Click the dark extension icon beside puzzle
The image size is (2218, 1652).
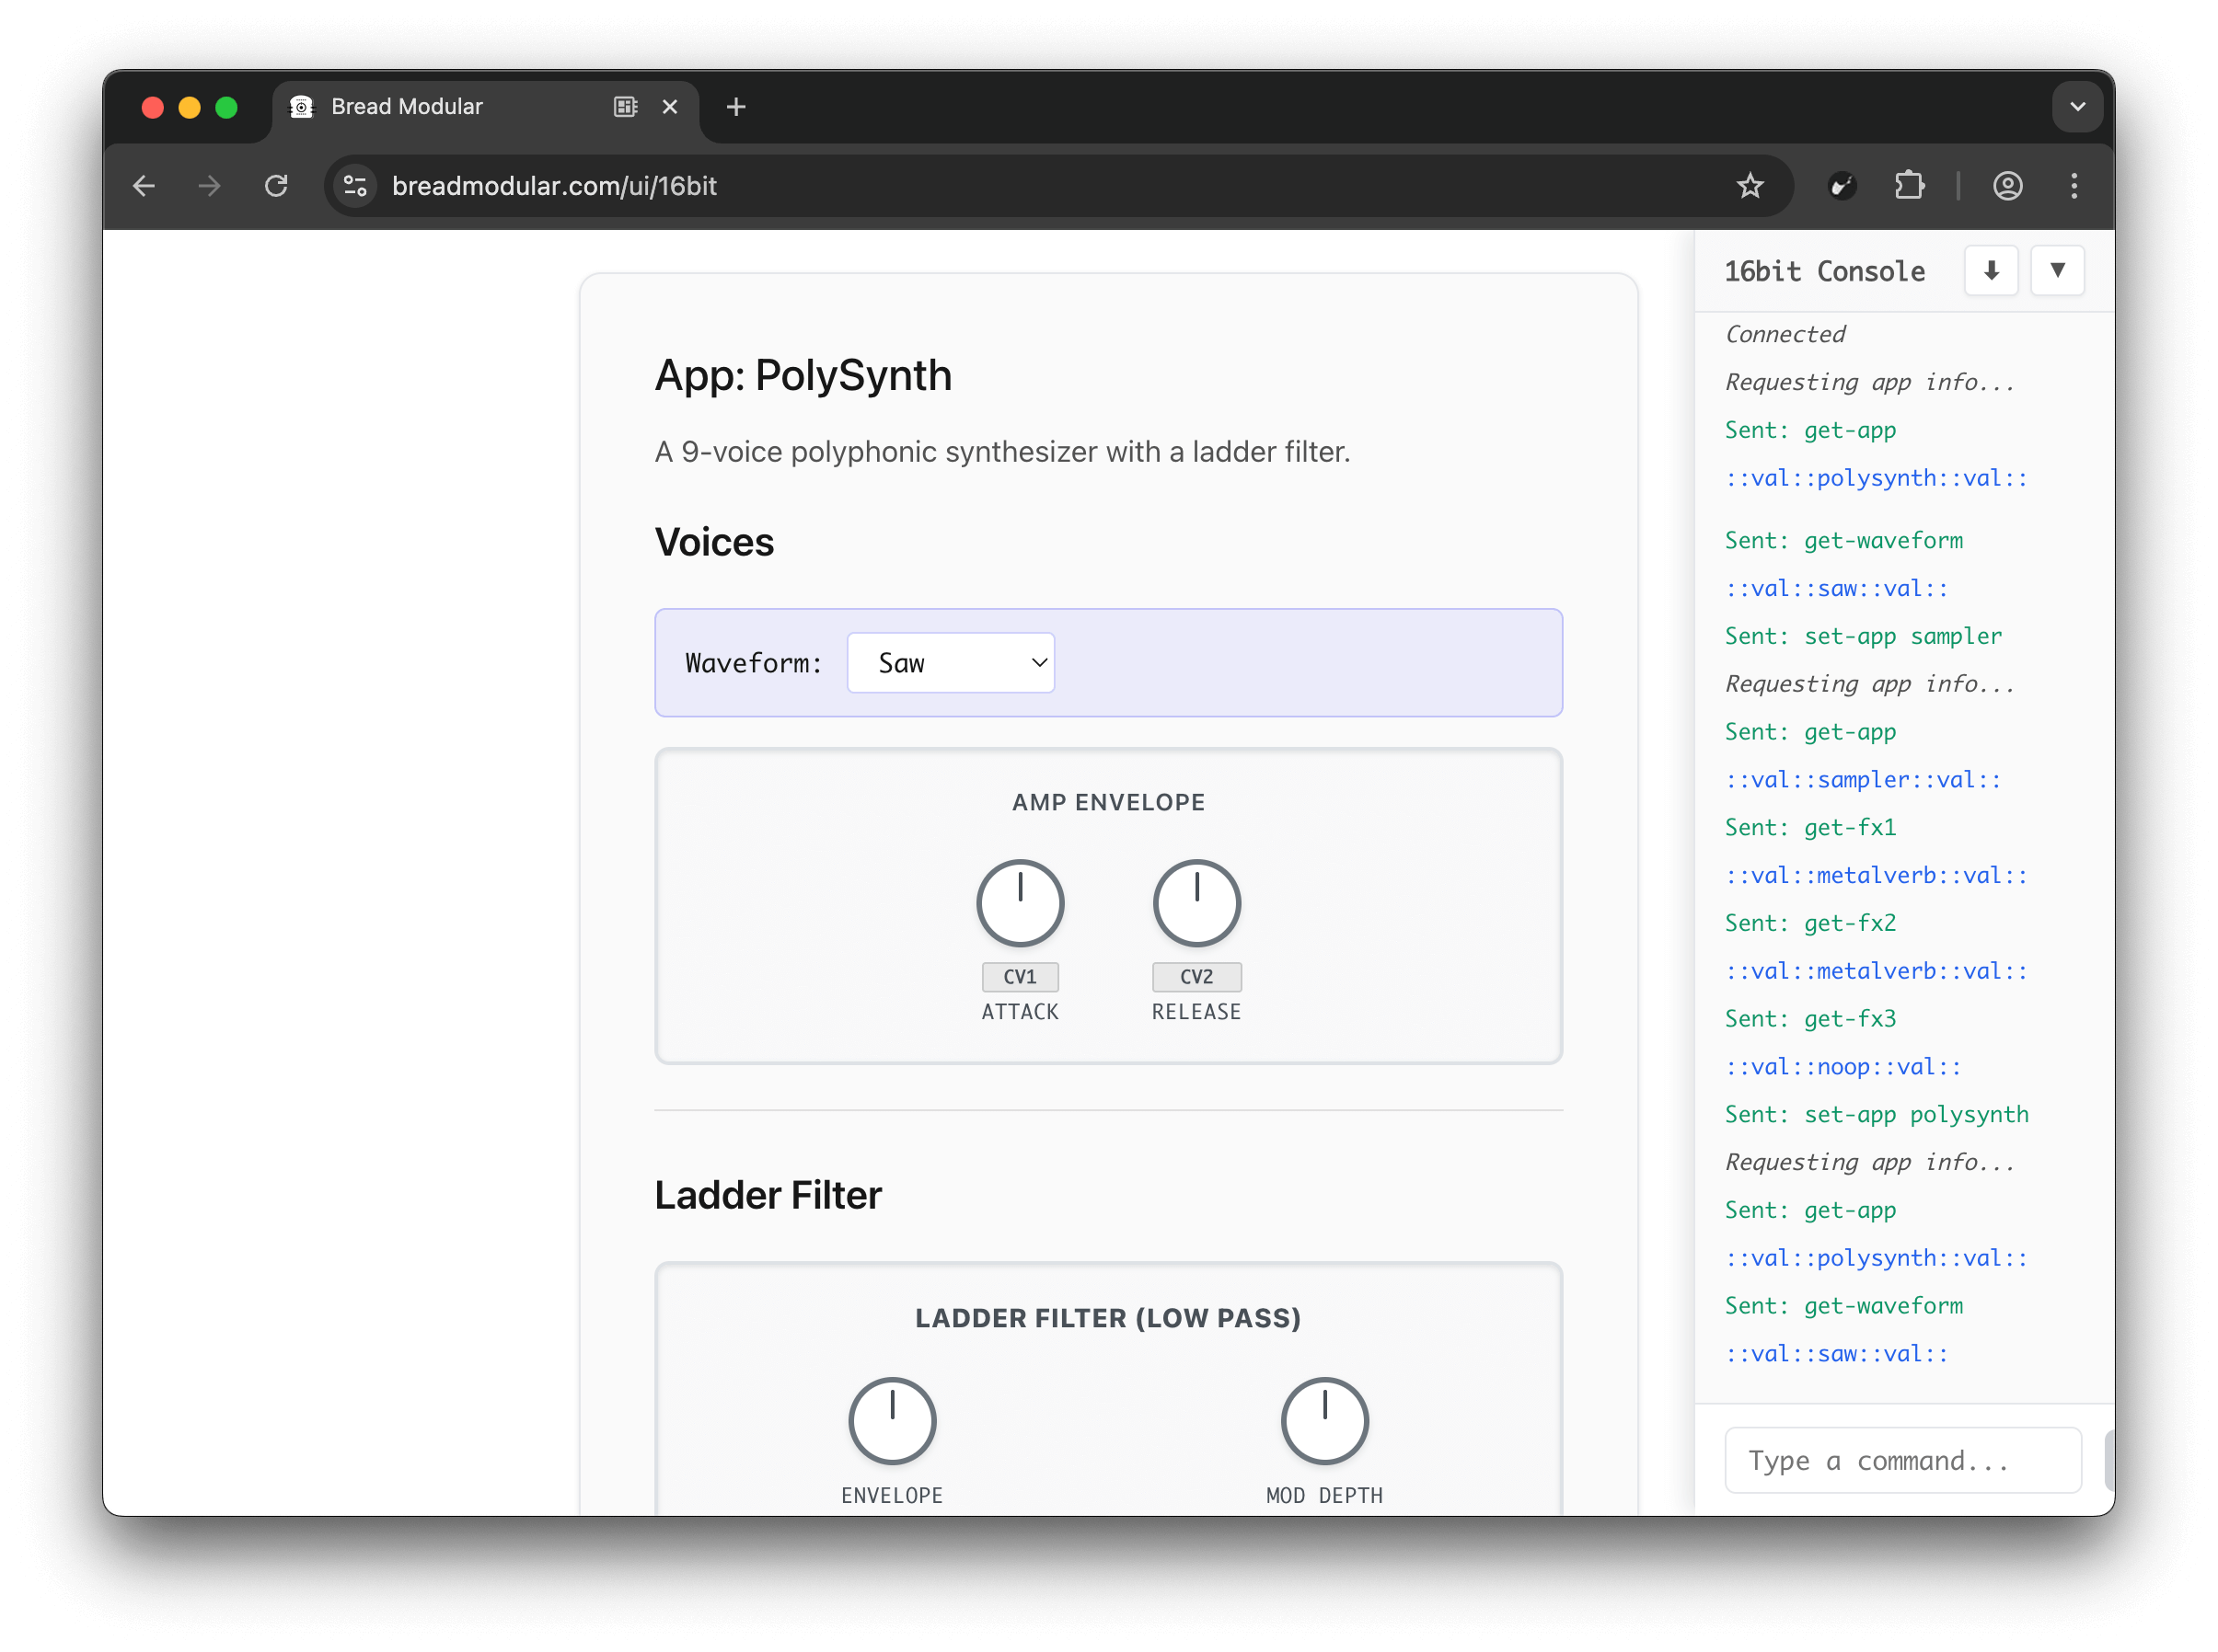pyautogui.click(x=1842, y=186)
